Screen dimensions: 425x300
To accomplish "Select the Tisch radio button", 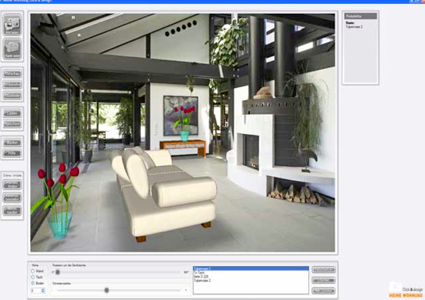I will 33,277.
